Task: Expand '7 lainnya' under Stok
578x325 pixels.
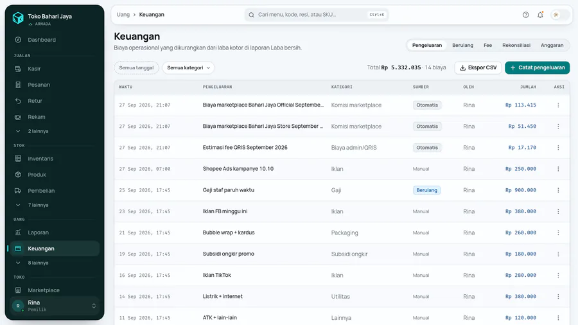Action: (x=55, y=205)
